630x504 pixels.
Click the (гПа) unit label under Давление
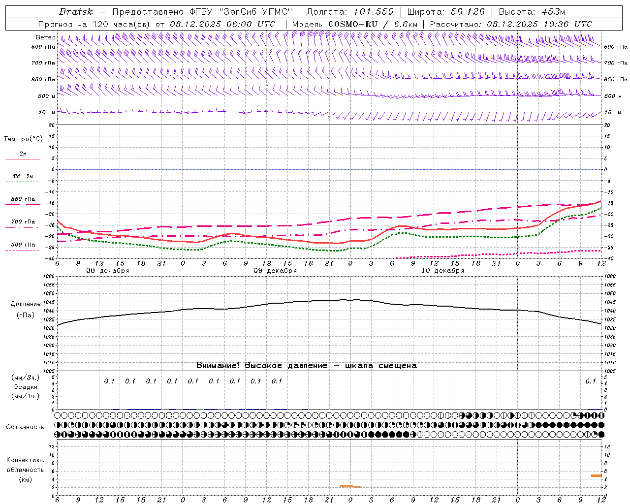25,315
